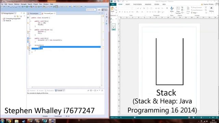The image size is (219, 123).
Task: Open the Window menu in Eclipse
Action: (46, 4)
